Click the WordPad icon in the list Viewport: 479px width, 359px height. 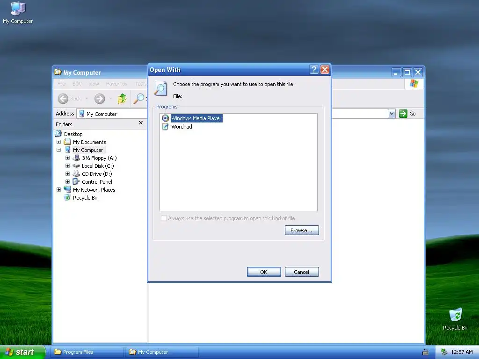coord(165,126)
